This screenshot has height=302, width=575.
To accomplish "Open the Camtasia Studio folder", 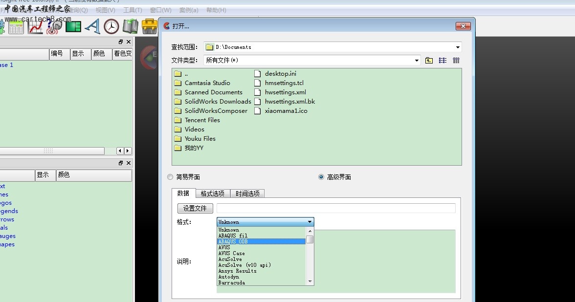I will point(207,83).
